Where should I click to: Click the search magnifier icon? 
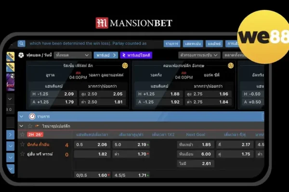click(x=22, y=43)
